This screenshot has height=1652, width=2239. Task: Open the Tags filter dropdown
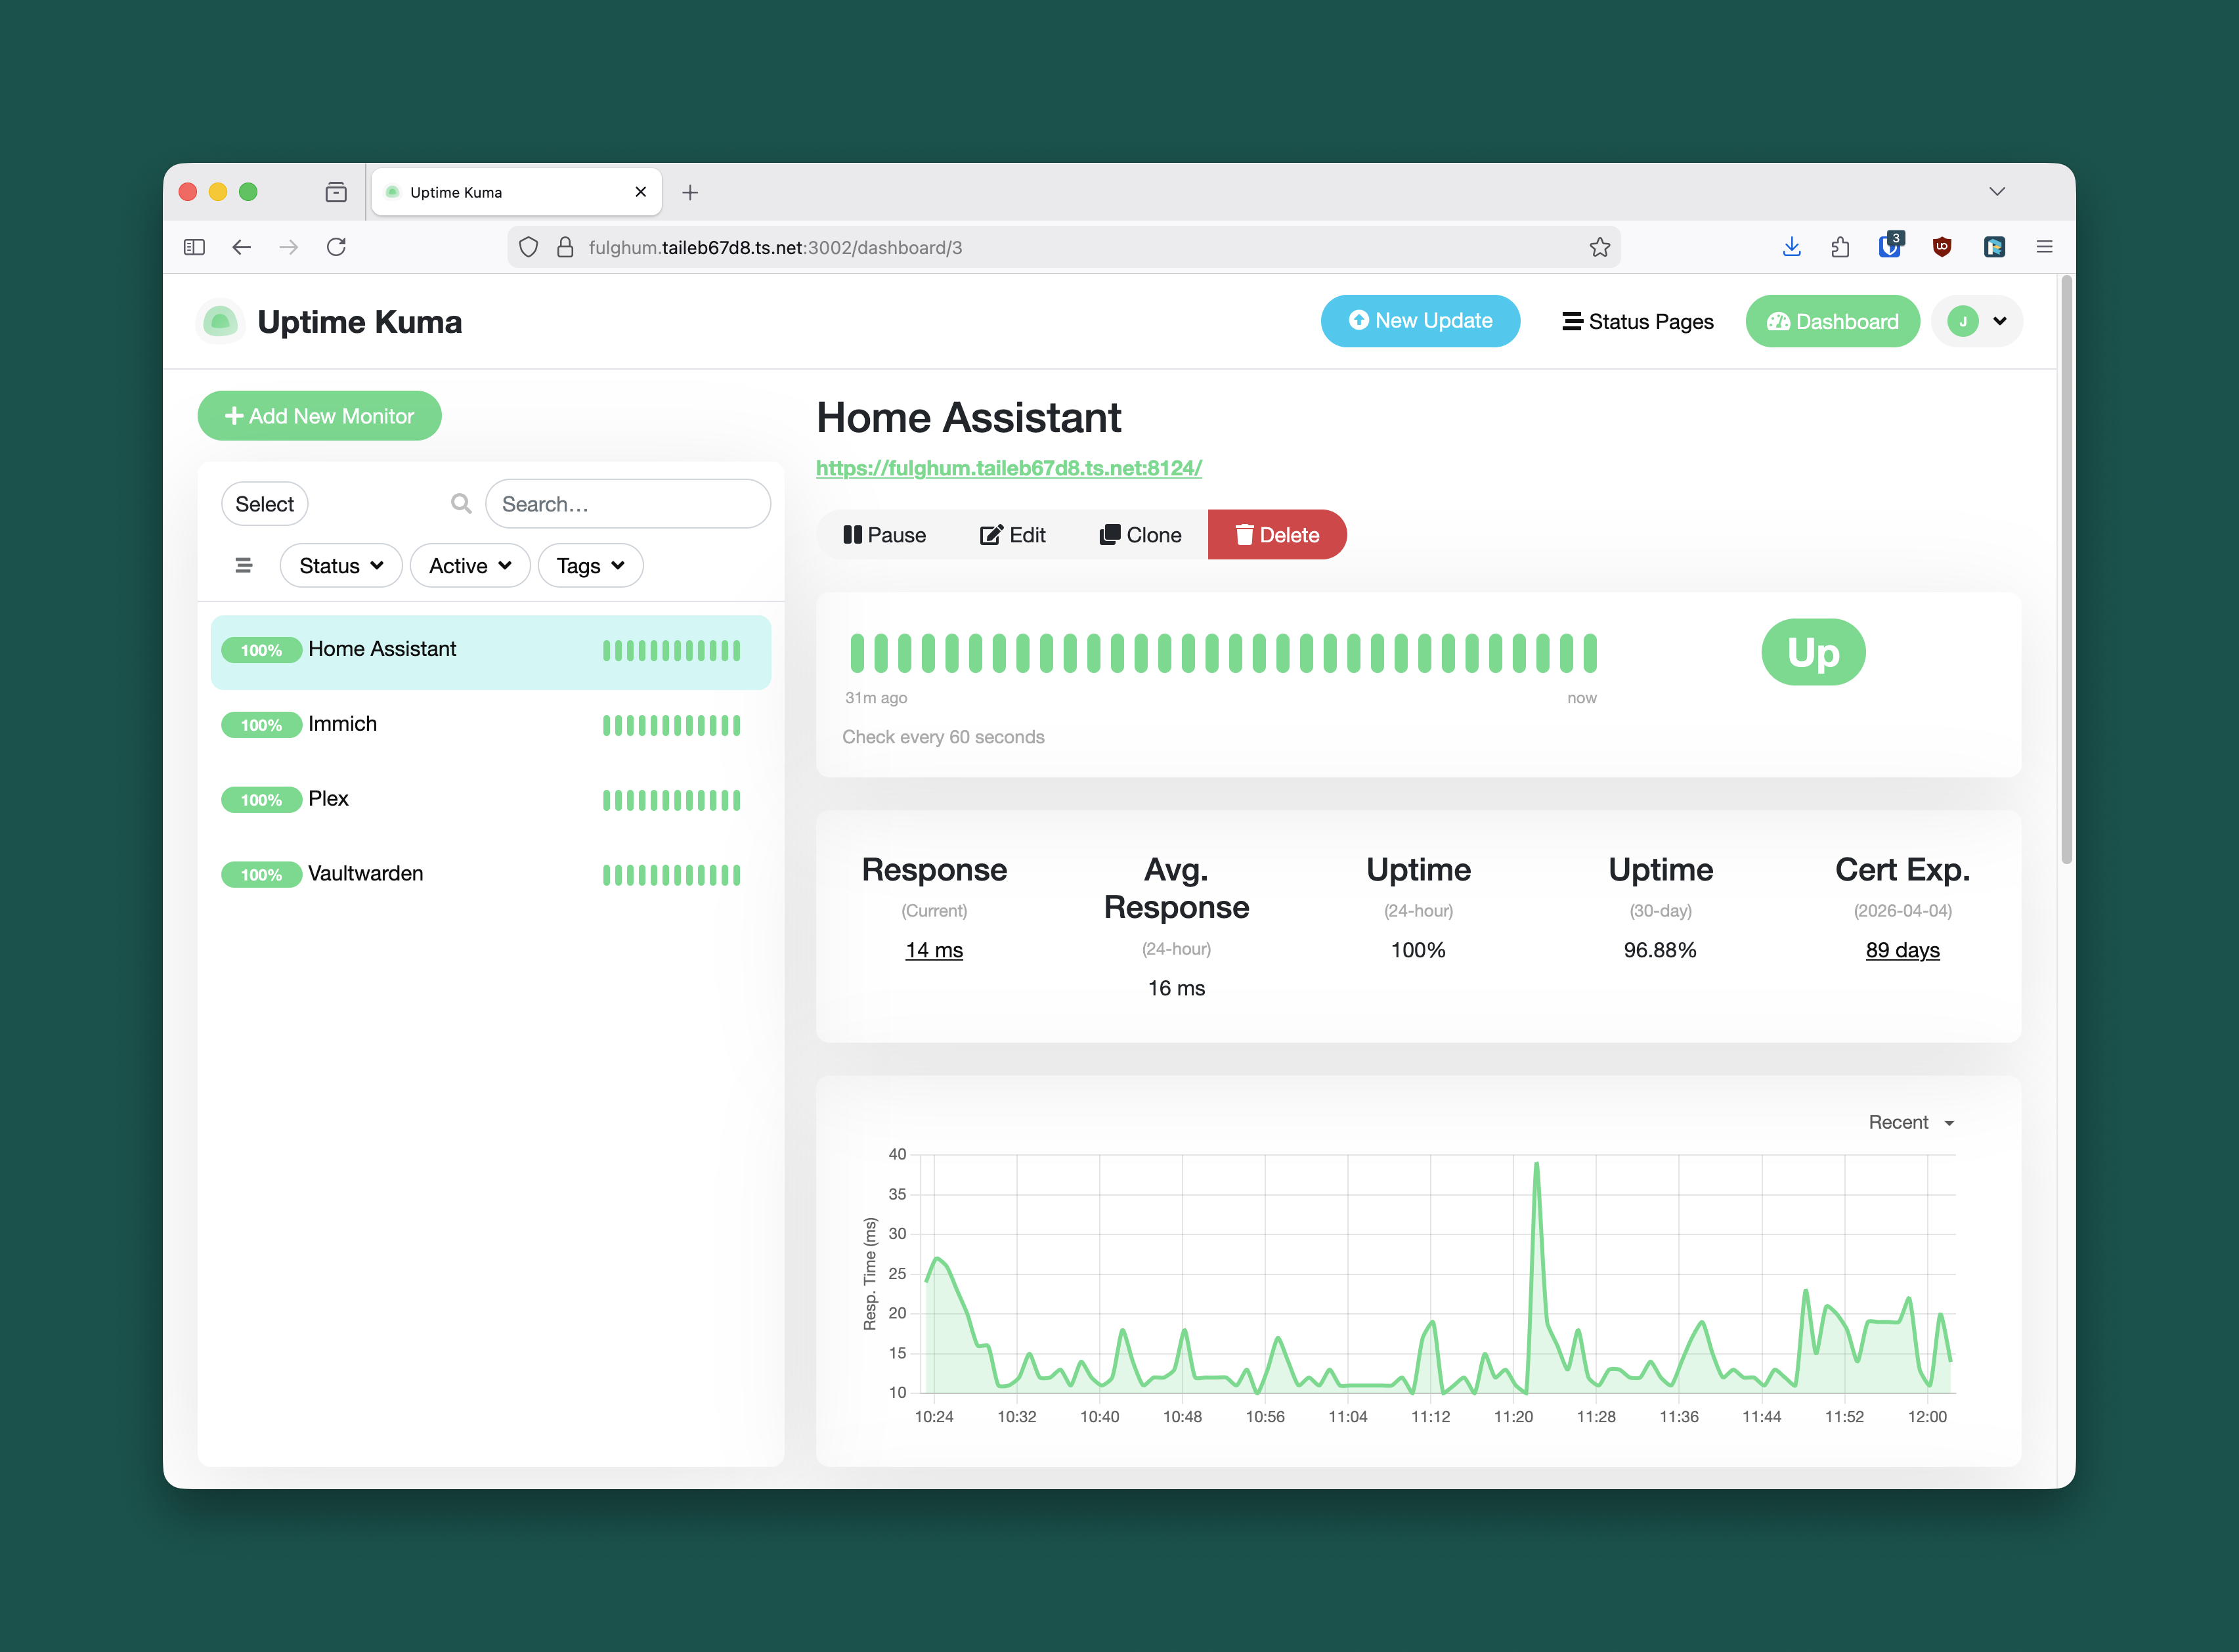(x=590, y=565)
